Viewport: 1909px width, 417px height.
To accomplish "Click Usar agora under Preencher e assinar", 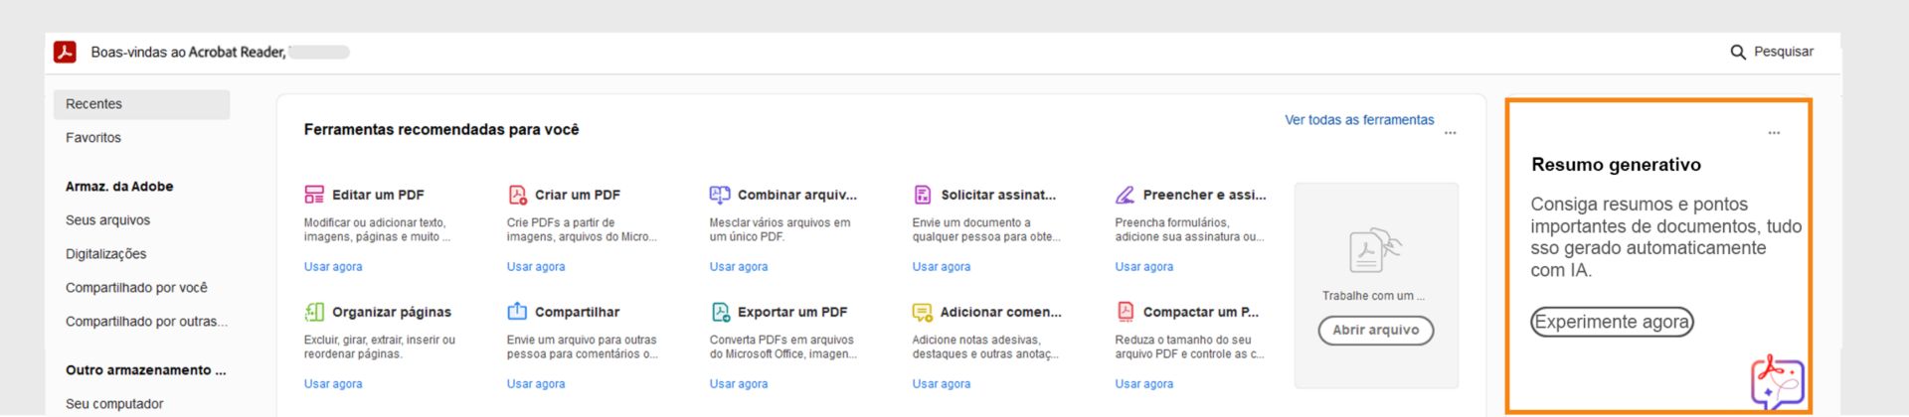I will (x=1144, y=267).
